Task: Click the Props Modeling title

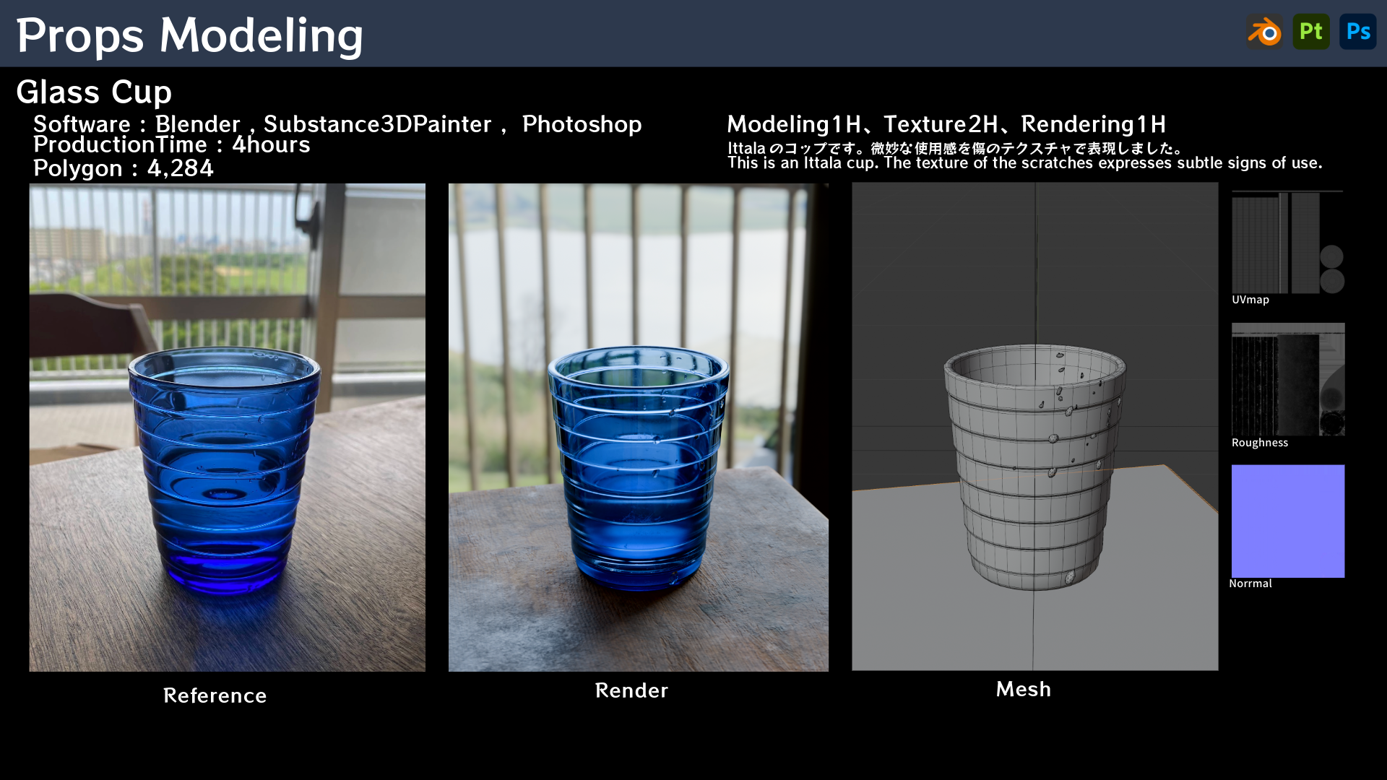Action: (x=189, y=35)
